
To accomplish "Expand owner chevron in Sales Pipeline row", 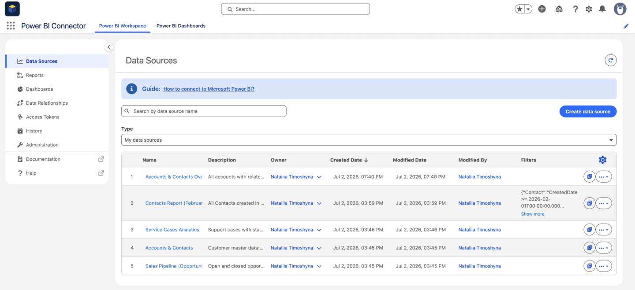I will pos(319,266).
